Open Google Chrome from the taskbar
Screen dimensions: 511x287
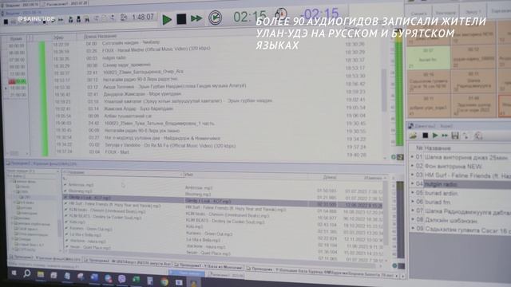(x=164, y=281)
